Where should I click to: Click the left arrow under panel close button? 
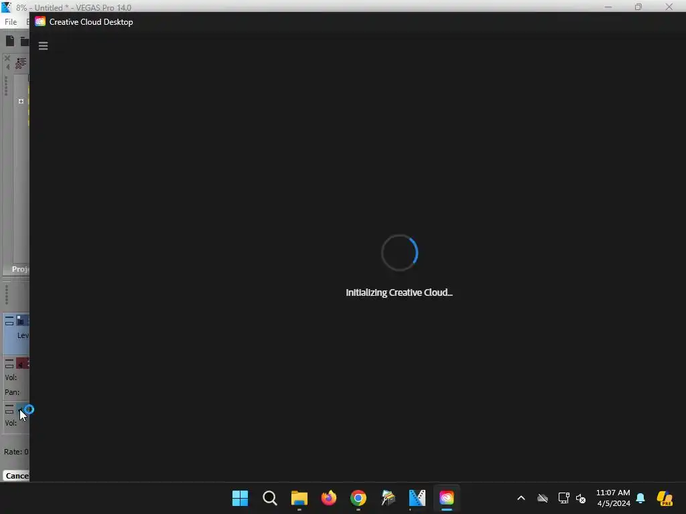(x=7, y=66)
